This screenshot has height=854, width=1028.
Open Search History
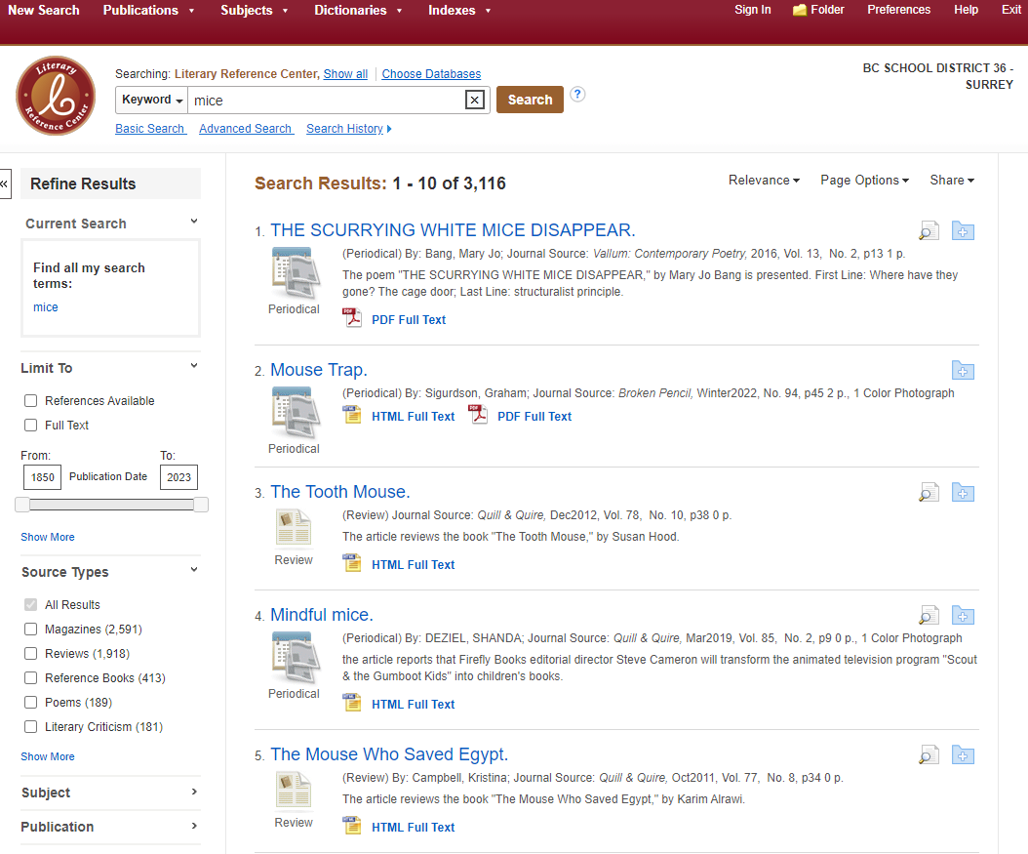(x=349, y=129)
